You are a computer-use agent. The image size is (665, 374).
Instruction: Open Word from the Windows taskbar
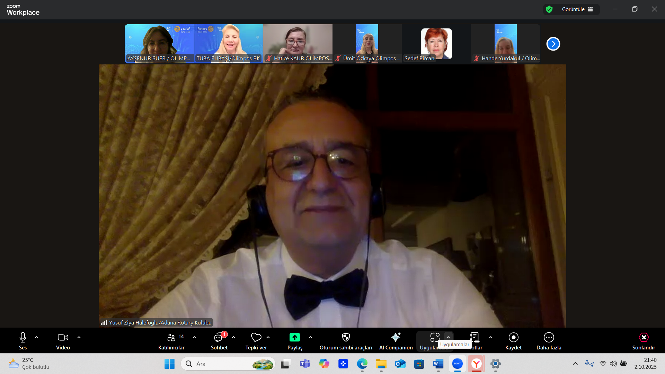(438, 364)
